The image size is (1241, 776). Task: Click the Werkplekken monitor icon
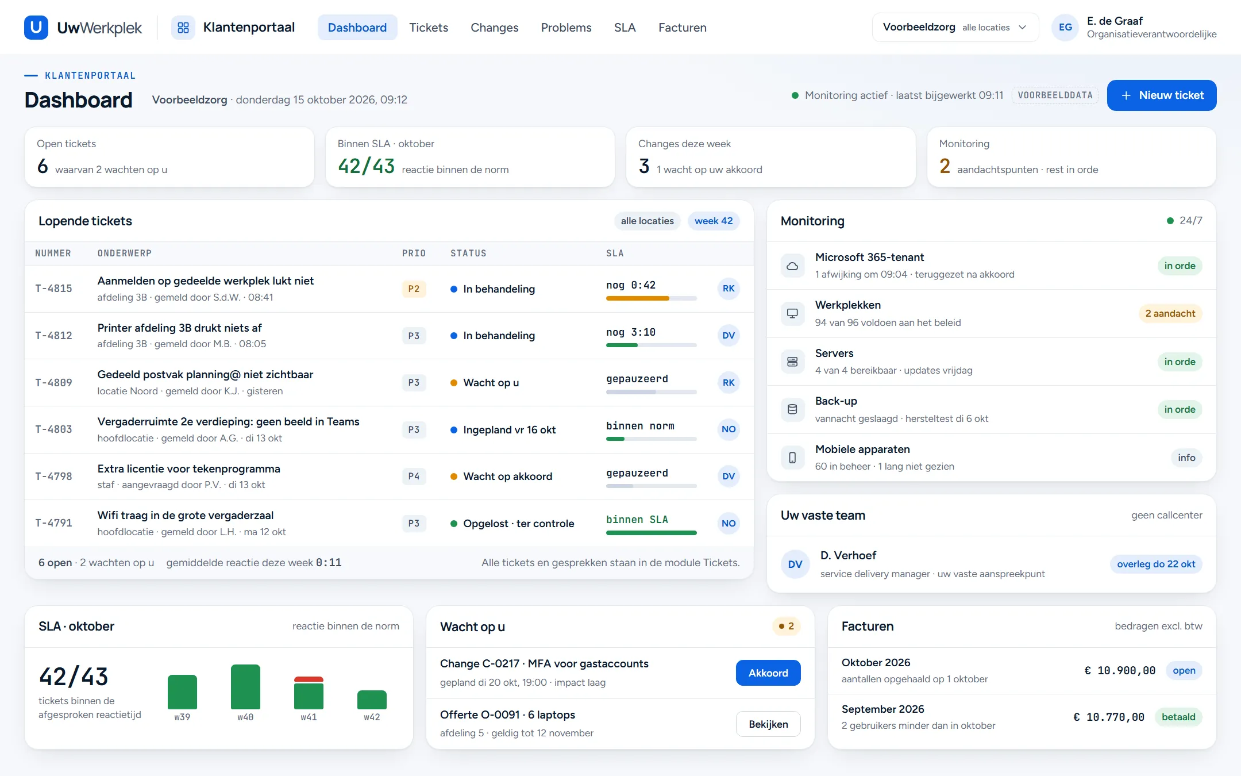(792, 313)
